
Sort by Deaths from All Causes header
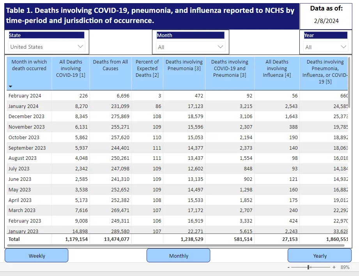tap(110, 65)
